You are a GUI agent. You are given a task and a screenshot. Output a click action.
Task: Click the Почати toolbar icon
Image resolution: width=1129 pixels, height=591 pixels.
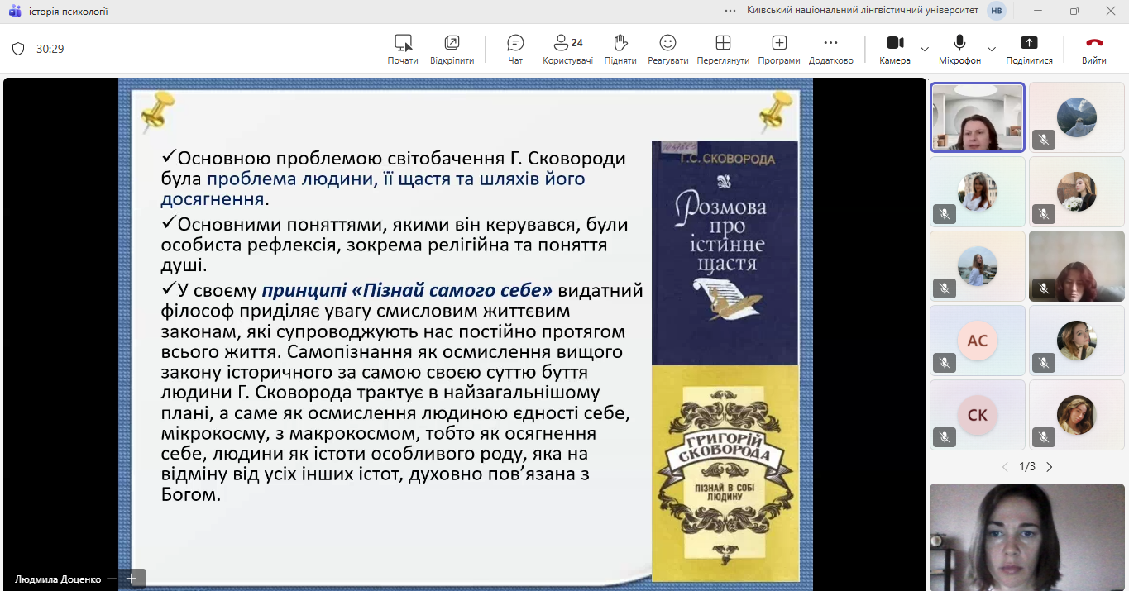tap(403, 49)
